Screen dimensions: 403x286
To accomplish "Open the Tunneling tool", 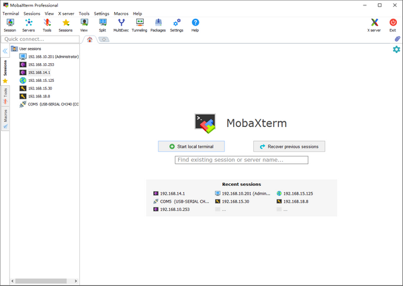I will coord(139,25).
